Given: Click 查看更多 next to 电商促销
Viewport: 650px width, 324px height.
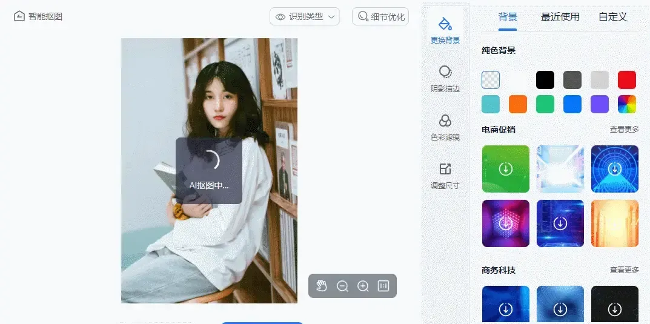Looking at the screenshot, I should pyautogui.click(x=625, y=130).
